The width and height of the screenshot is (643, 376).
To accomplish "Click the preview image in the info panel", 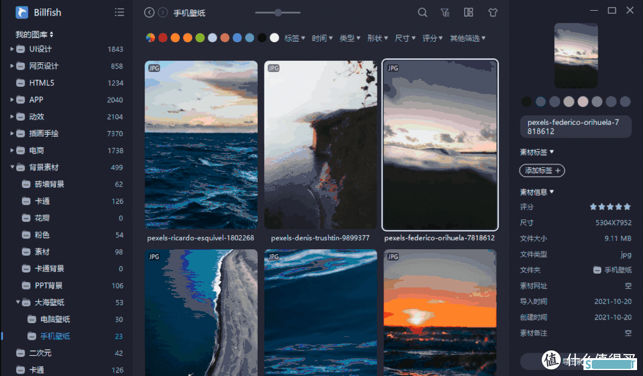I will [x=576, y=55].
